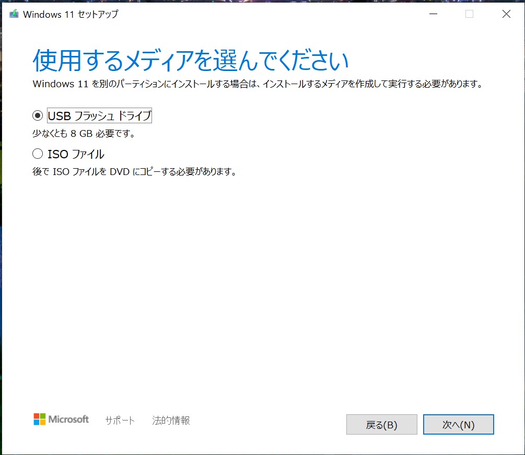Click the text 後で ISO ファイルを DVD にコピーする必要があります。
This screenshot has height=455, width=525.
pyautogui.click(x=135, y=172)
